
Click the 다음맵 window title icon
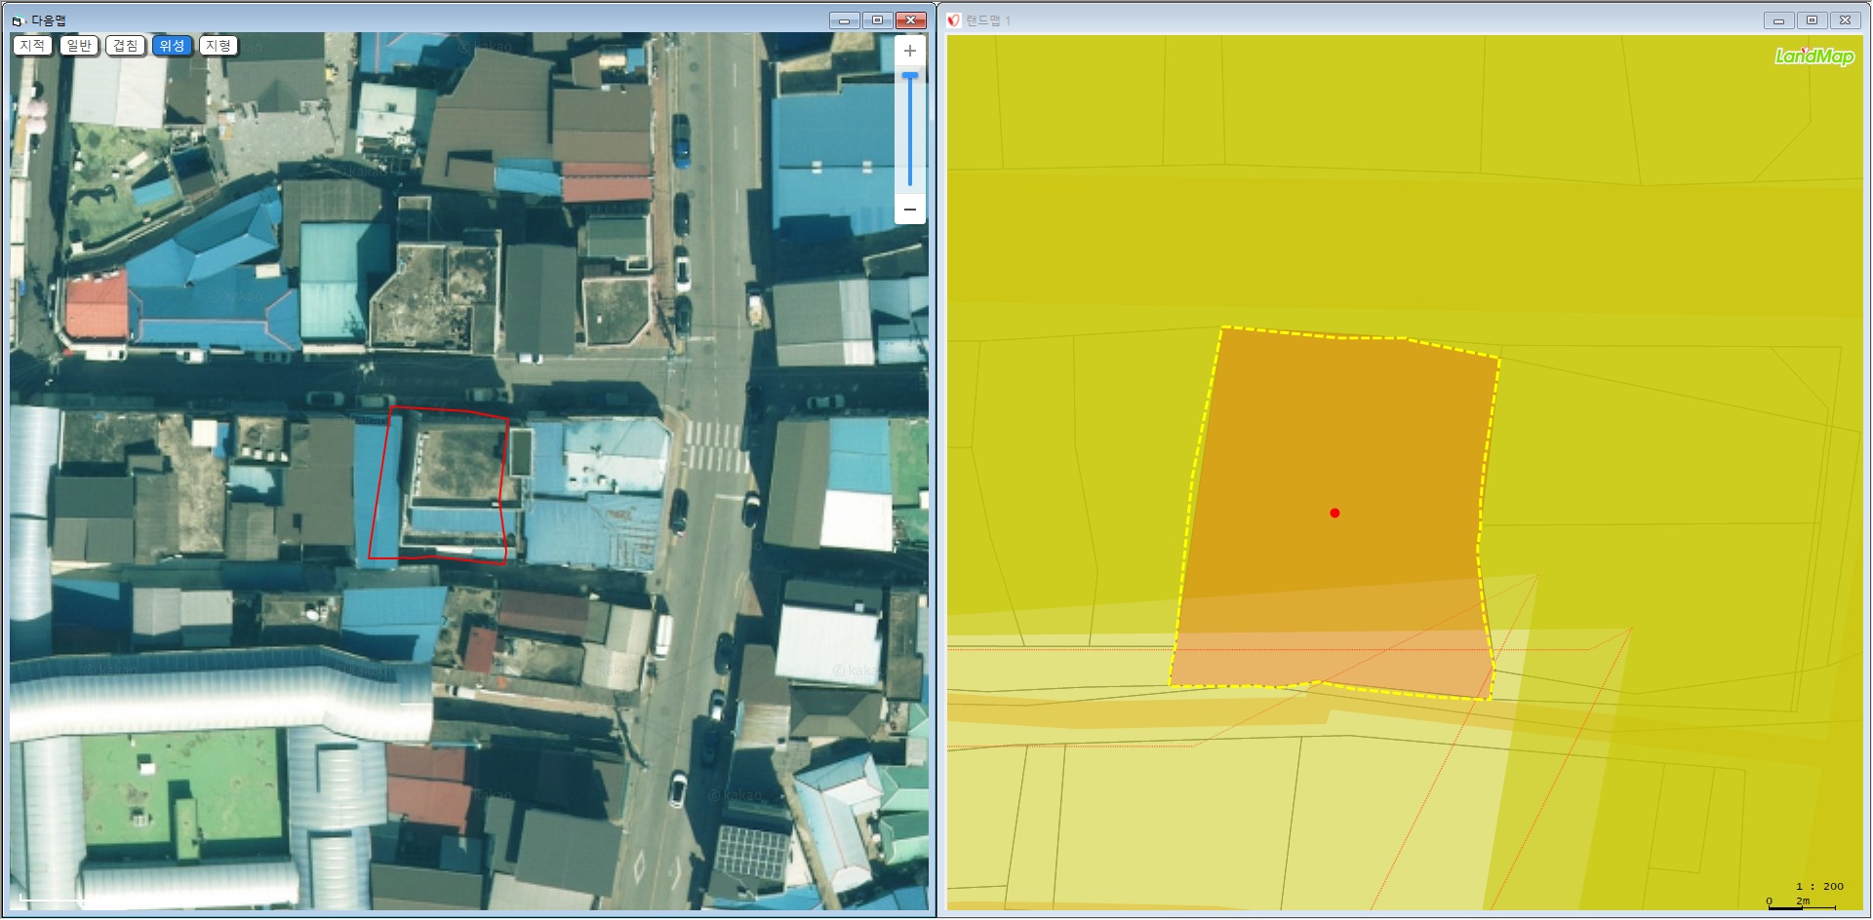coord(18,20)
